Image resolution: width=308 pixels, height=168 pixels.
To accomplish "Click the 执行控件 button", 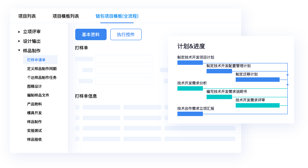I will point(126,34).
